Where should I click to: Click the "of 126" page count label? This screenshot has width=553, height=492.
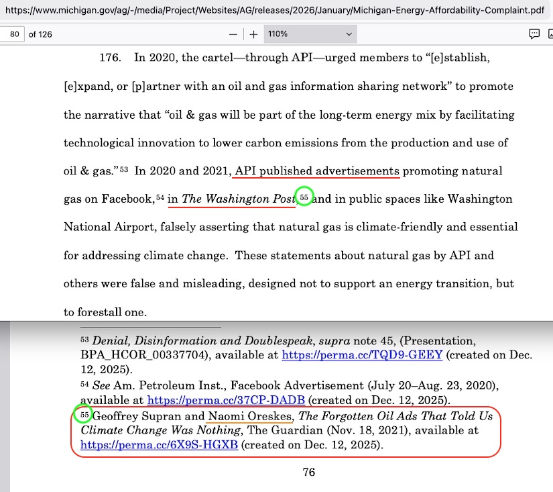(40, 34)
